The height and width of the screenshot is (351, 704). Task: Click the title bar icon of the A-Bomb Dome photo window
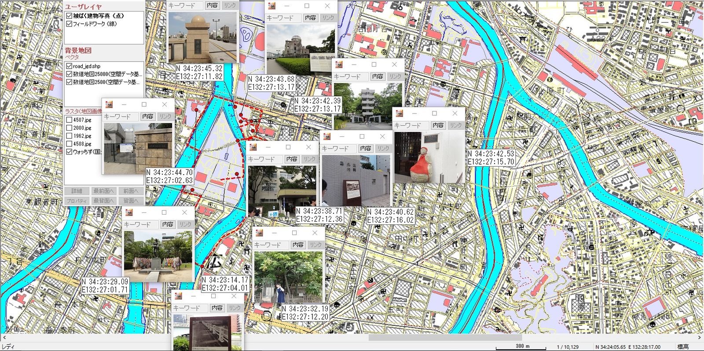coord(272,6)
